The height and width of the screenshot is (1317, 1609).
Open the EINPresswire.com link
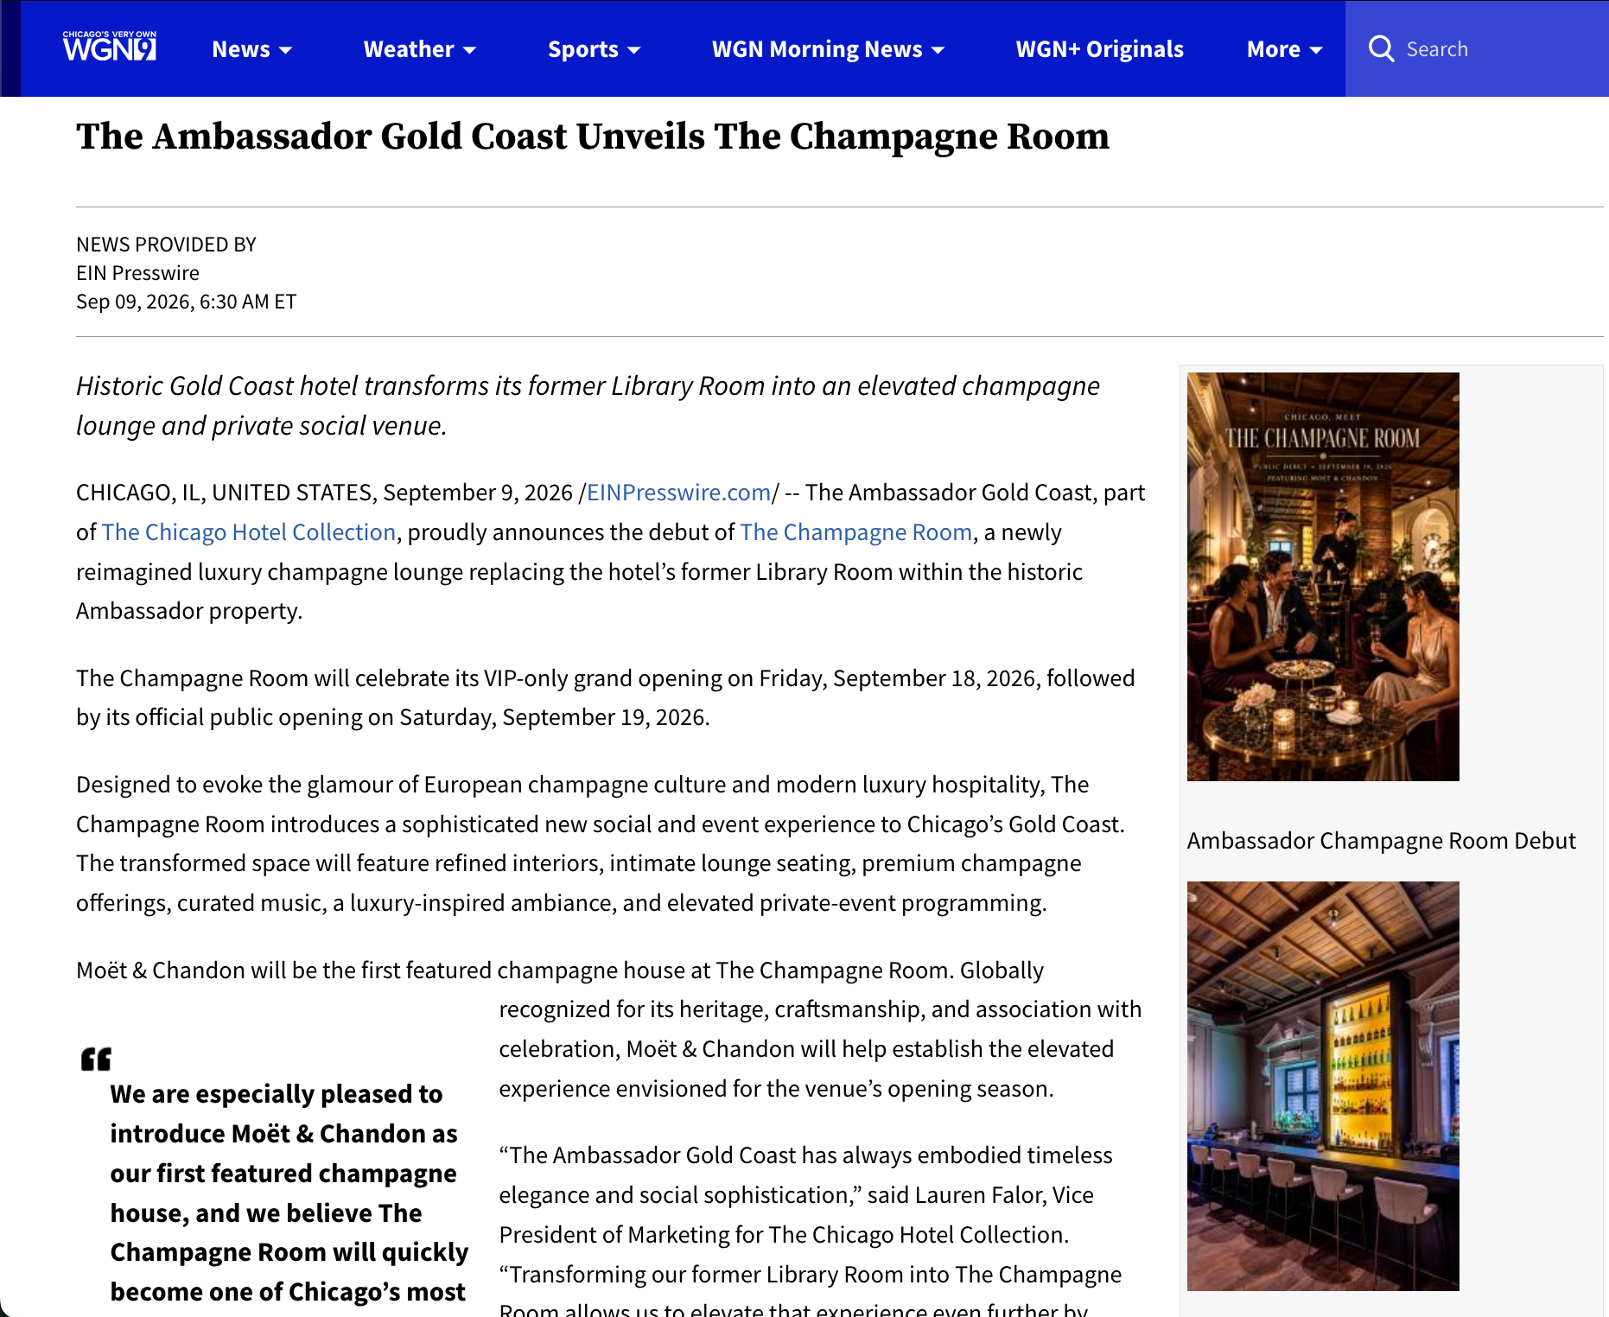click(678, 493)
